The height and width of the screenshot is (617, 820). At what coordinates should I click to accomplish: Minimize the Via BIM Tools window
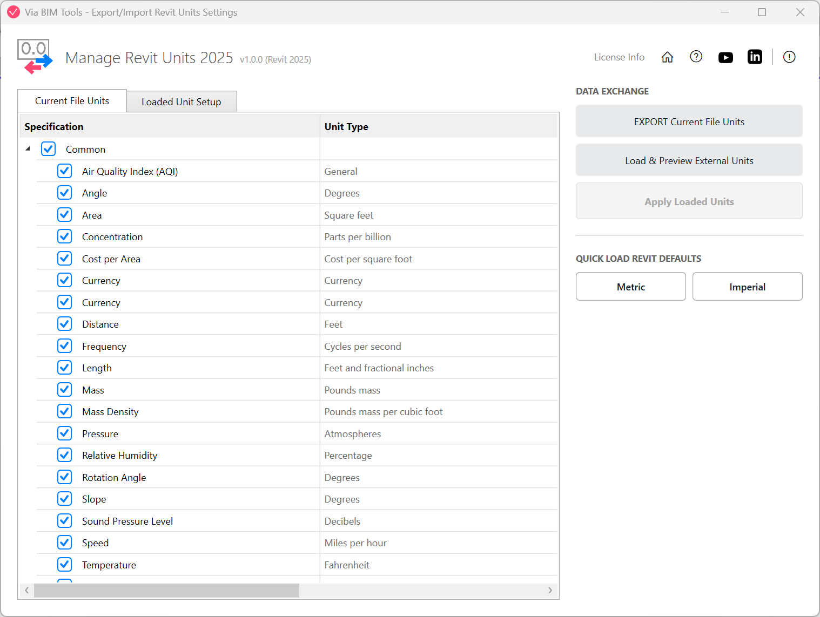725,12
